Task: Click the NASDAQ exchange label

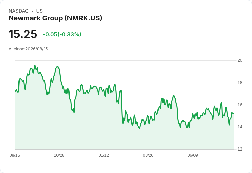Action: pyautogui.click(x=18, y=11)
